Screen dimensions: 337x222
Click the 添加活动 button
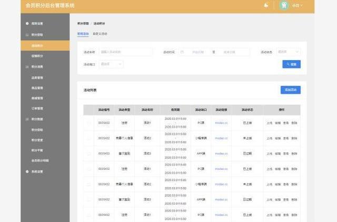point(290,90)
